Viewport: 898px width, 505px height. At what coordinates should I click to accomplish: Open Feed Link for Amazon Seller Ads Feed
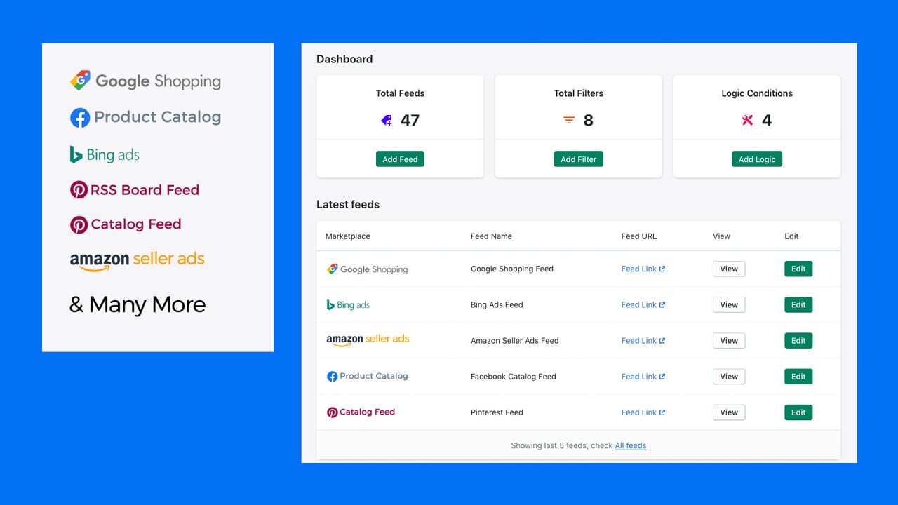pyautogui.click(x=643, y=340)
